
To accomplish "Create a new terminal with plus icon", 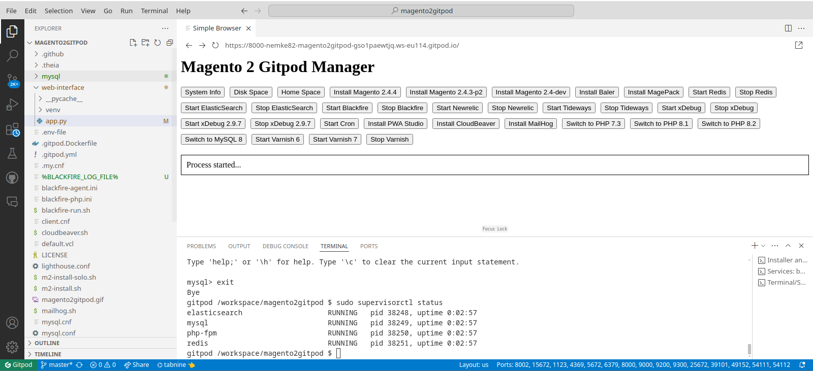I will point(755,246).
